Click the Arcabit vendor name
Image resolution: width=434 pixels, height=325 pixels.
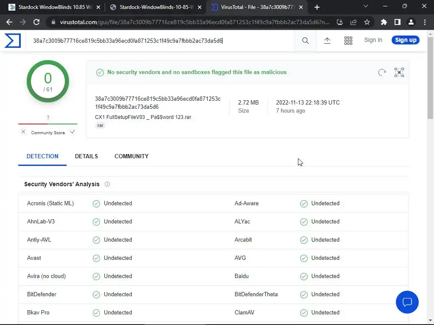pos(243,240)
